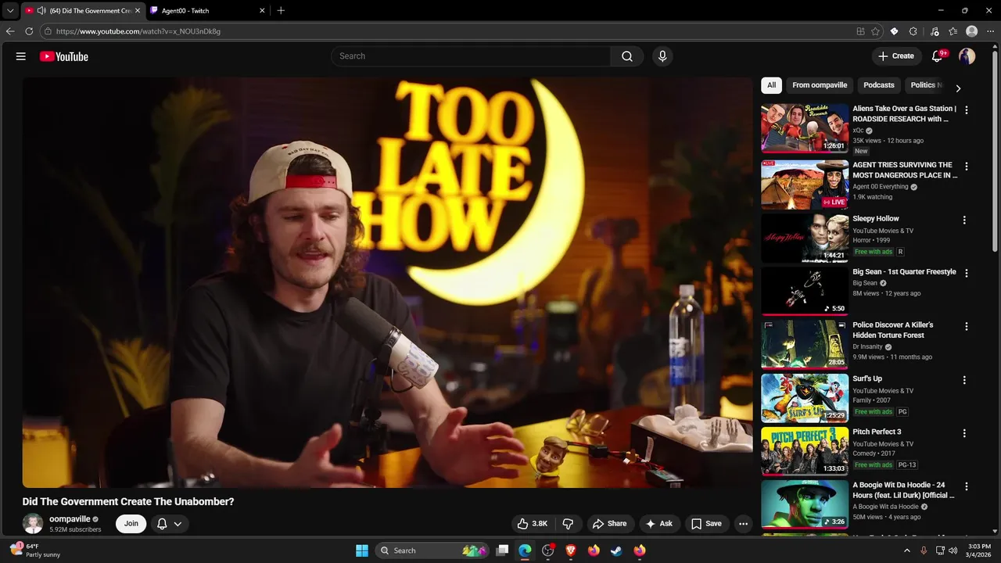Viewport: 1001px width, 563px height.
Task: Open Windows Start menu
Action: click(362, 550)
